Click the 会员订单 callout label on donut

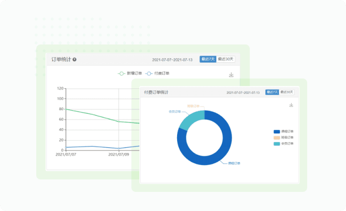point(175,111)
